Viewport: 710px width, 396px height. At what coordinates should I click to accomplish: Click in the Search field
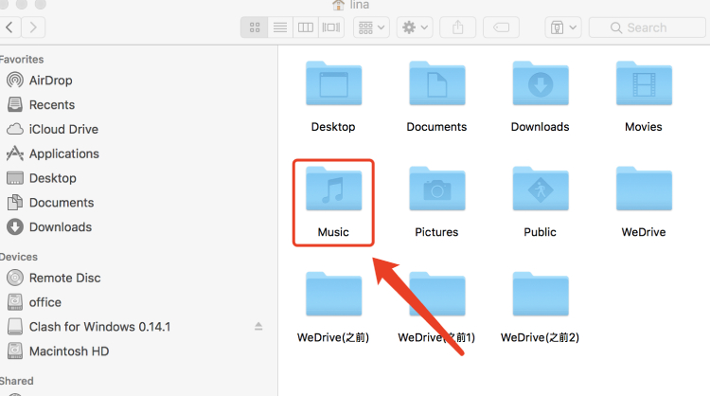point(653,27)
